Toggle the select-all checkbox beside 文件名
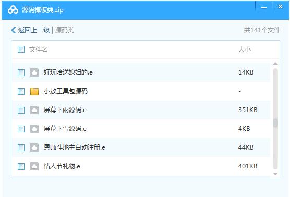The image size is (290, 197). point(21,50)
